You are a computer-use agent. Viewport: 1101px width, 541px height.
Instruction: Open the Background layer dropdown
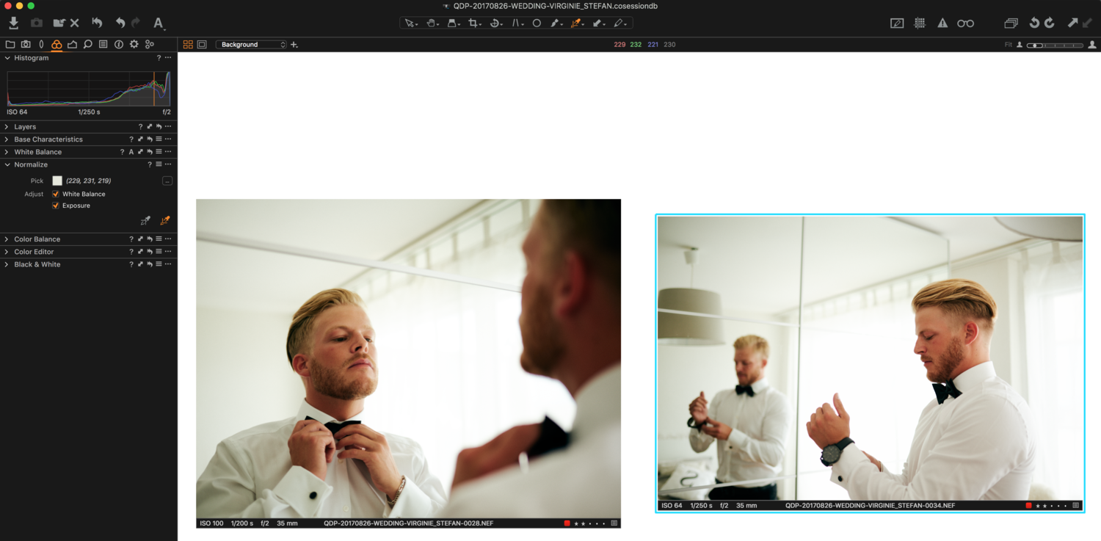click(x=251, y=44)
